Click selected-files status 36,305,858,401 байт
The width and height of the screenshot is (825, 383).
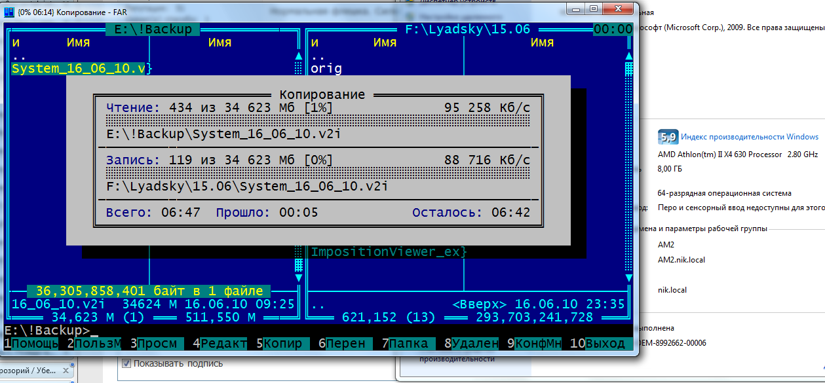click(149, 291)
